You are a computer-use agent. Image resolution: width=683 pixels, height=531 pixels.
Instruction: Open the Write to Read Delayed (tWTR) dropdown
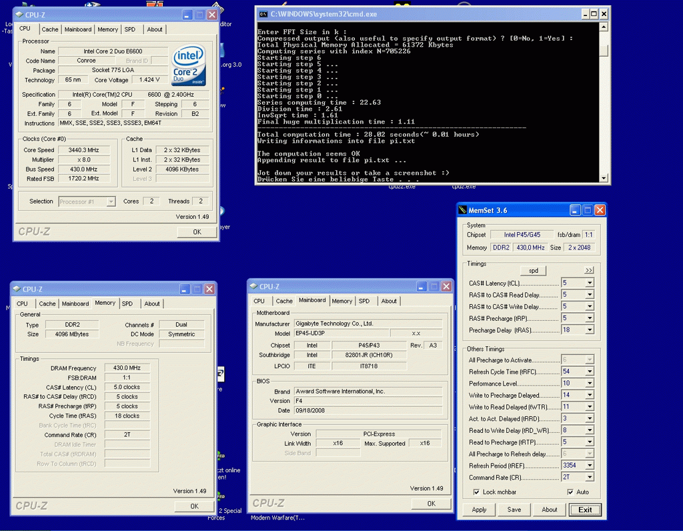590,407
